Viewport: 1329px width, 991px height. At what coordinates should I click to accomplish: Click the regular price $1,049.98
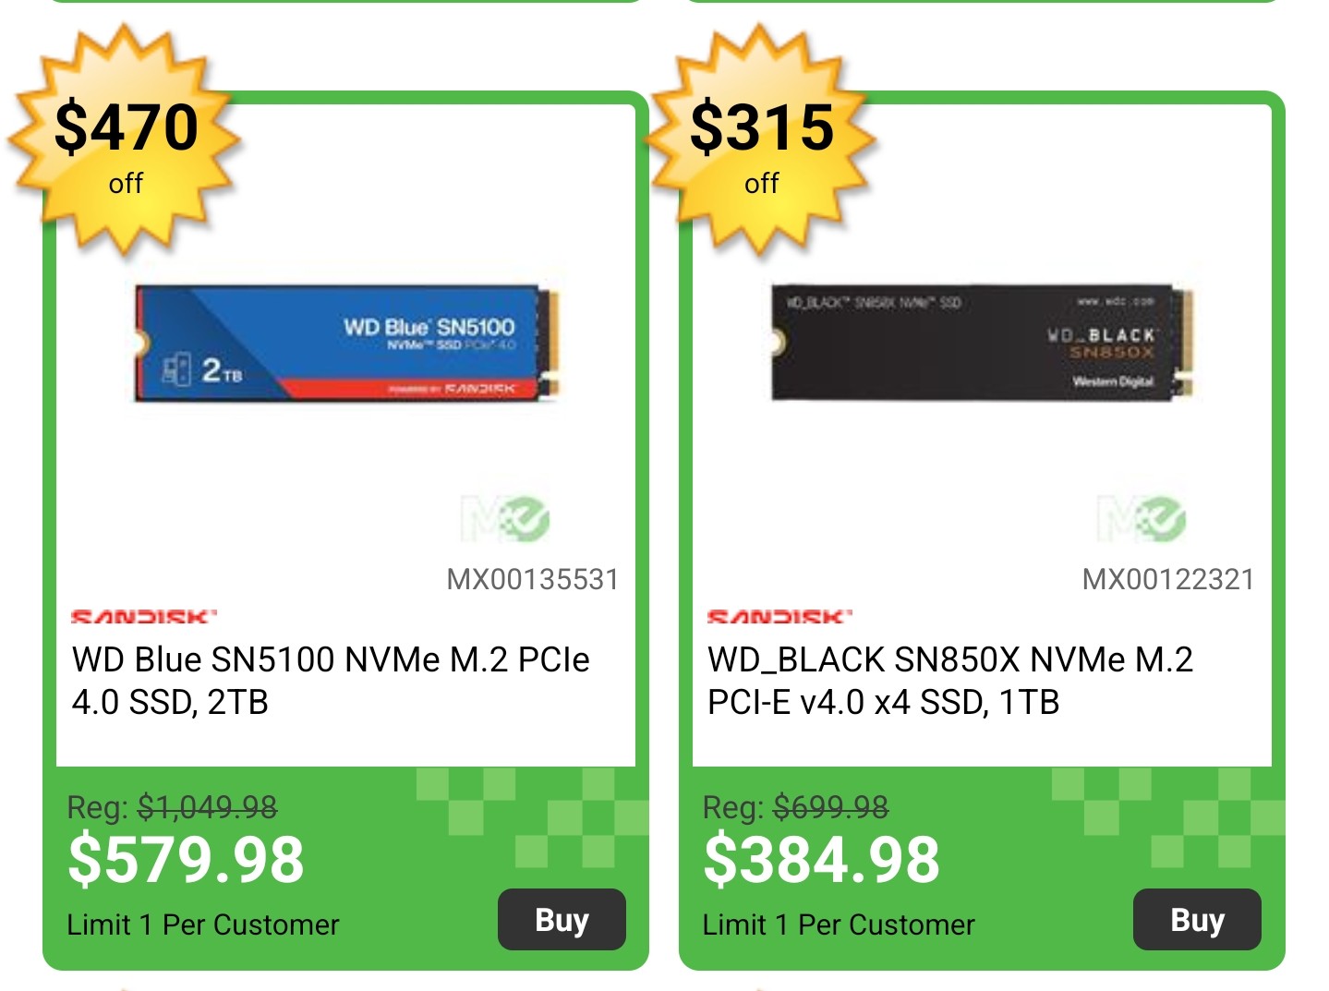click(x=207, y=808)
